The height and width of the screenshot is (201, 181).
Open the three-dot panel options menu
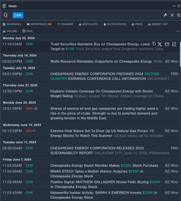tap(174, 6)
